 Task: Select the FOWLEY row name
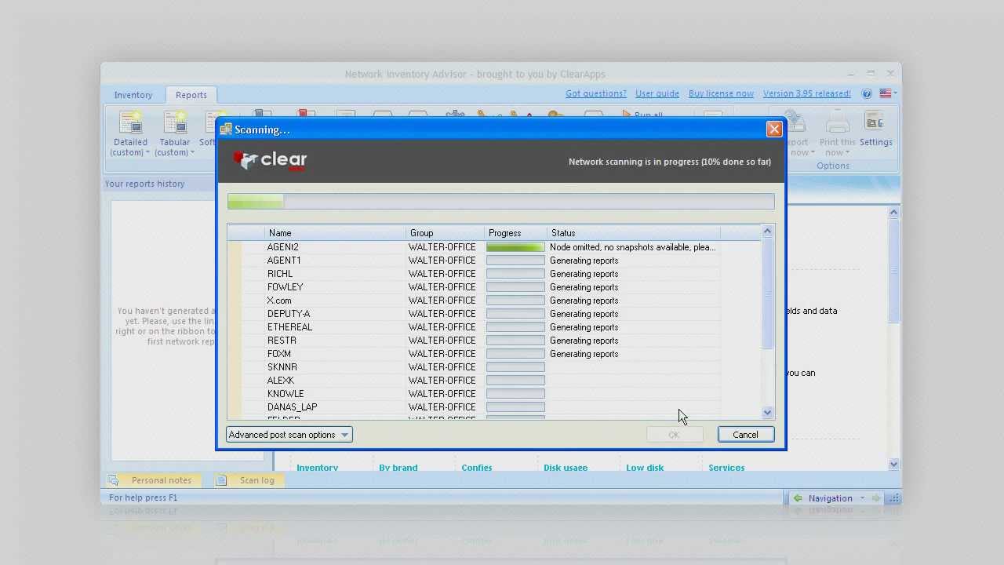click(285, 287)
